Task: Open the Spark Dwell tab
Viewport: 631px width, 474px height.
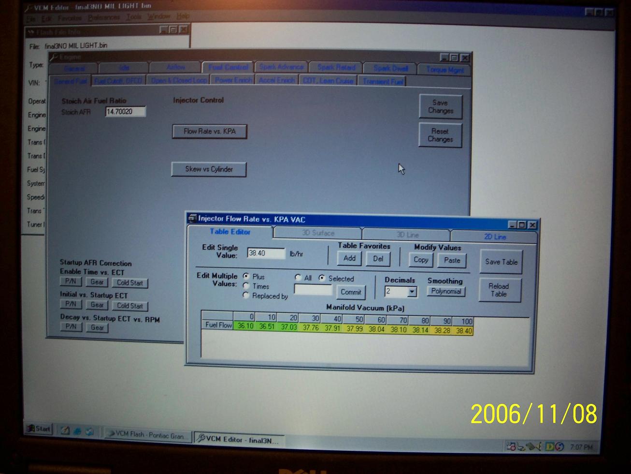Action: point(390,68)
